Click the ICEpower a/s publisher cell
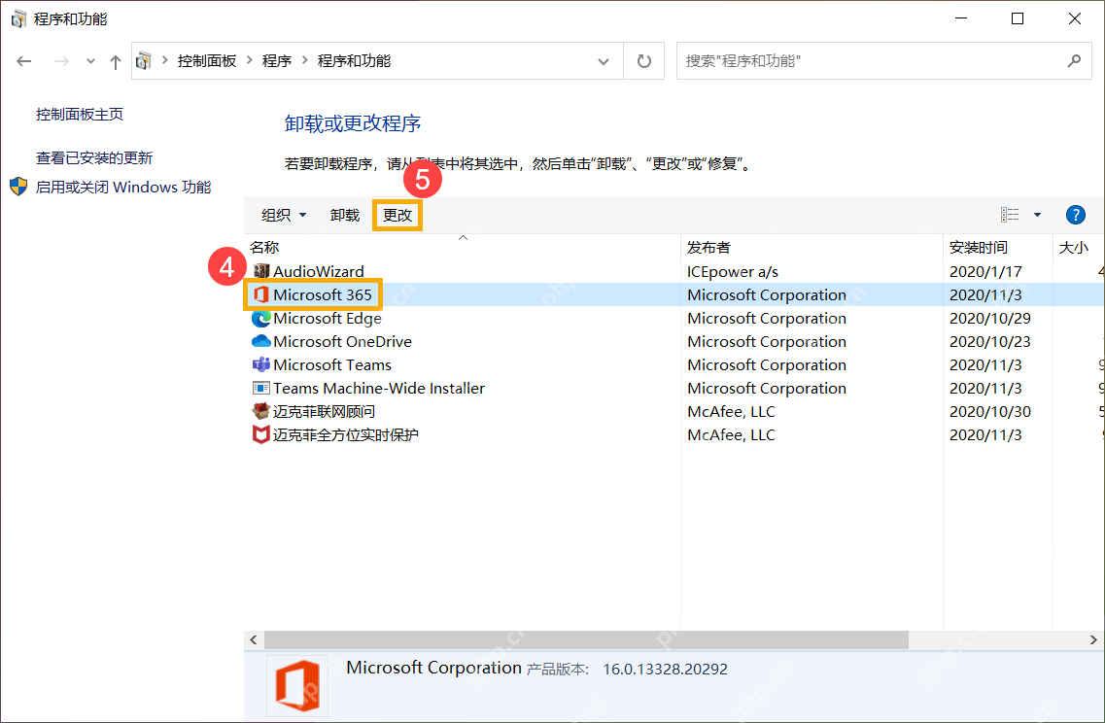Viewport: 1105px width, 723px height. pos(733,271)
